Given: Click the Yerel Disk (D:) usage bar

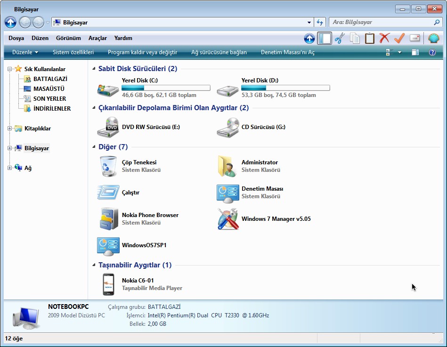Looking at the screenshot, I should 285,88.
